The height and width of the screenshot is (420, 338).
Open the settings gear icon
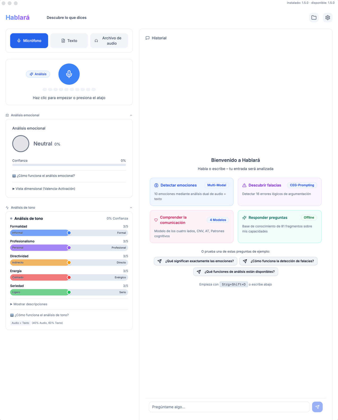[328, 17]
